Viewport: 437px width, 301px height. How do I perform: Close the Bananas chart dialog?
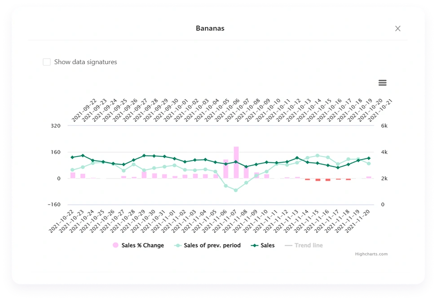tap(397, 28)
